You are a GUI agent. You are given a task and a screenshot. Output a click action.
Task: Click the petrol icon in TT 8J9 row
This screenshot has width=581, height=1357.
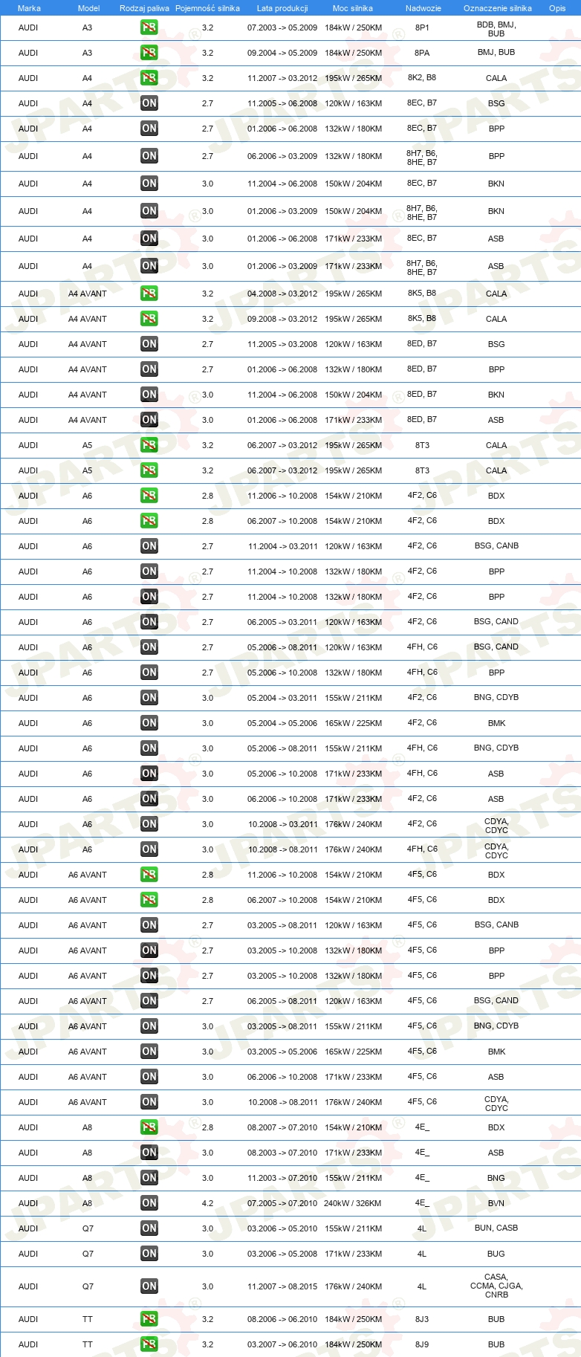point(149,1344)
